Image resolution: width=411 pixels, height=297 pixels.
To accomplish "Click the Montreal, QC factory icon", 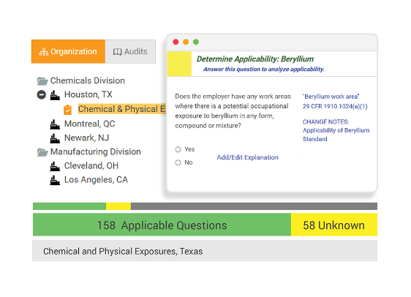I will tap(55, 124).
